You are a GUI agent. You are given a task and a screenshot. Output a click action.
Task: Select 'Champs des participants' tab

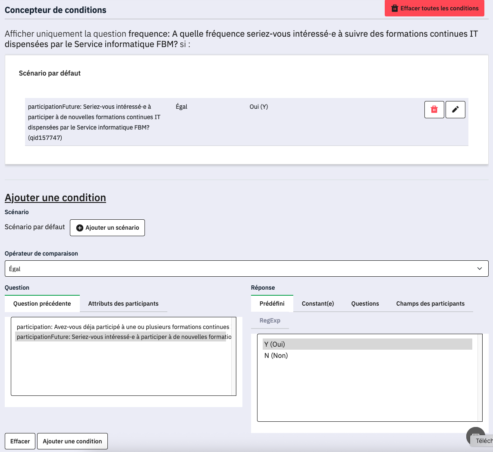[x=430, y=303]
